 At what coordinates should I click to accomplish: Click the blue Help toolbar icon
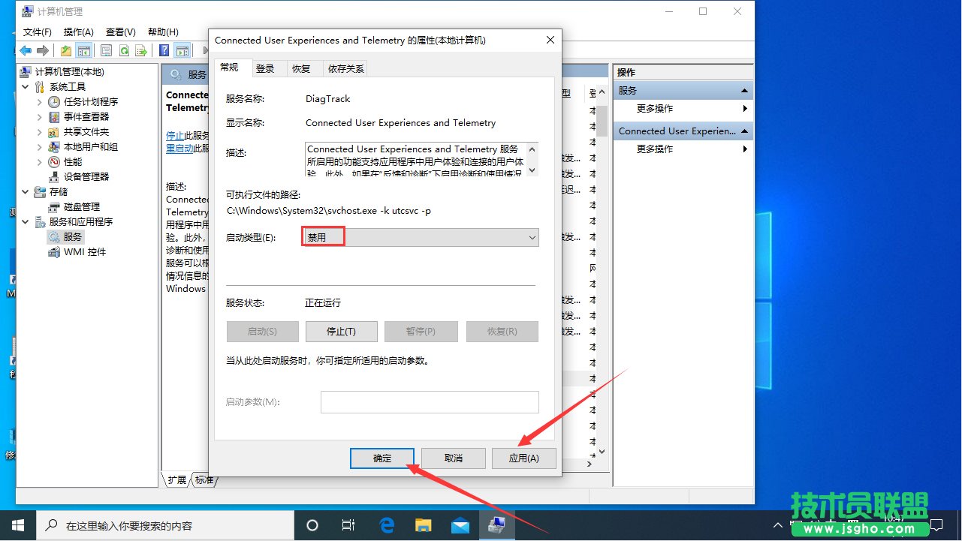click(x=164, y=50)
